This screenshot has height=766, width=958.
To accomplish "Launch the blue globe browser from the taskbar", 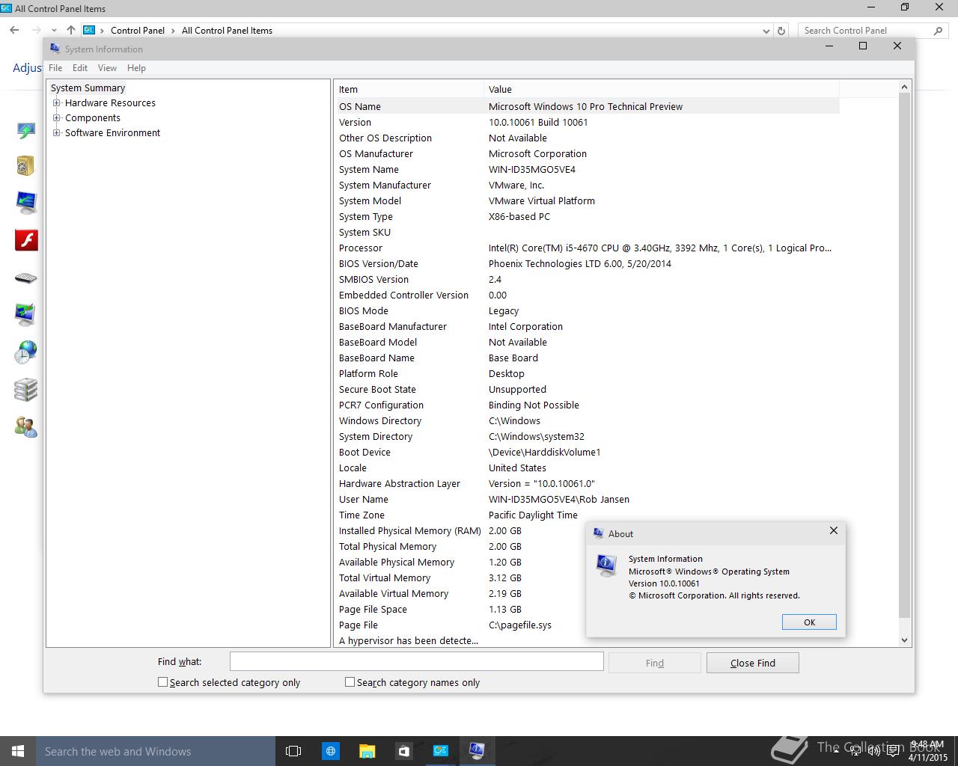I will click(330, 751).
